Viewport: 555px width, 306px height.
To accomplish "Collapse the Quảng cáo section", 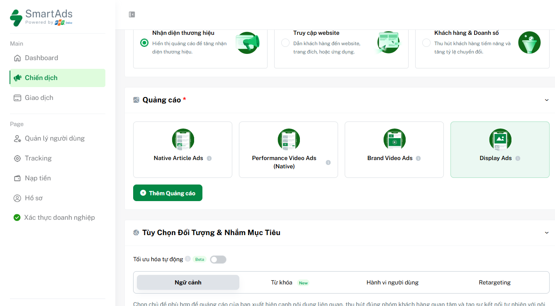I will point(547,100).
